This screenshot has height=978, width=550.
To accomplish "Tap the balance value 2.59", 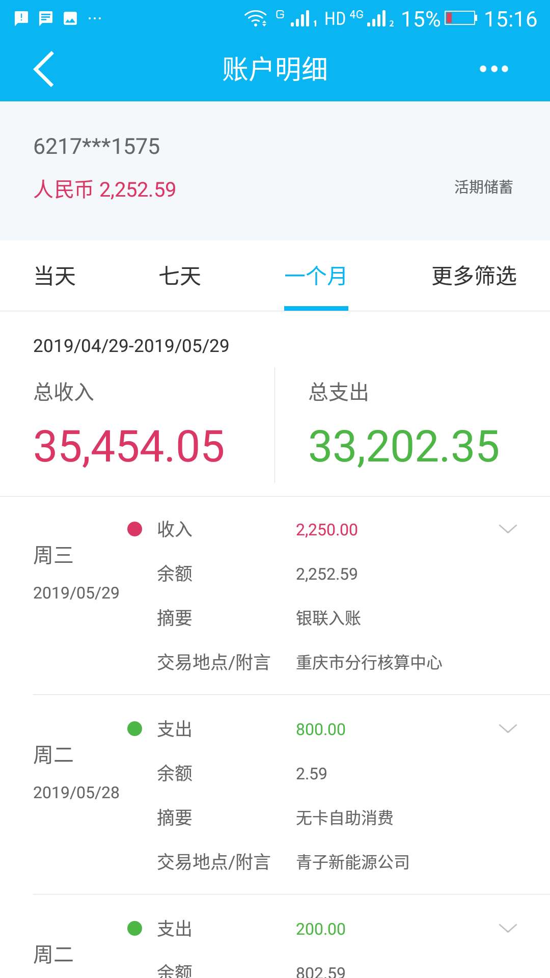I will [312, 774].
